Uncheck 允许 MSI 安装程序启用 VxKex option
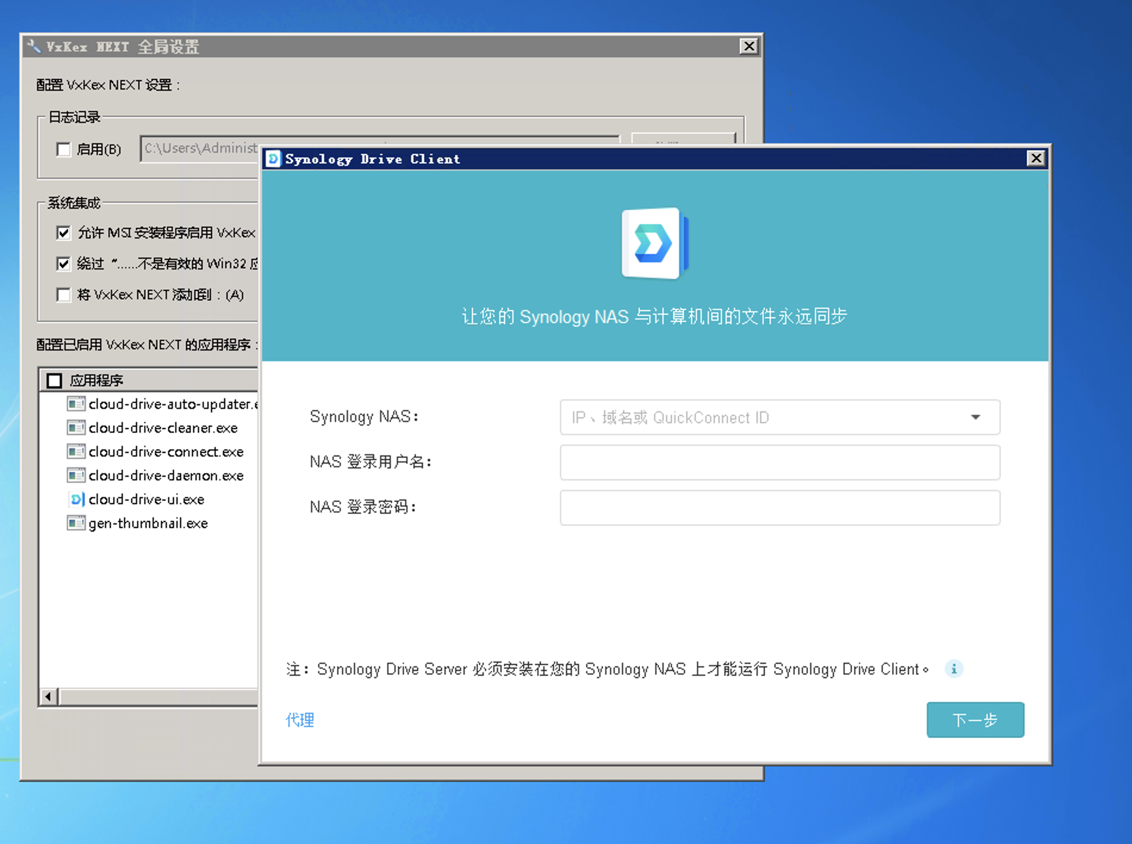 63,232
